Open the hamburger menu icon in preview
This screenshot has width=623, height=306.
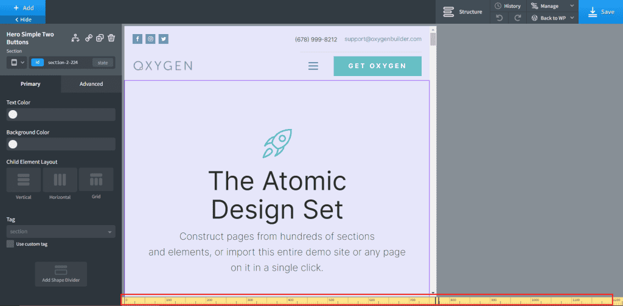click(x=313, y=66)
